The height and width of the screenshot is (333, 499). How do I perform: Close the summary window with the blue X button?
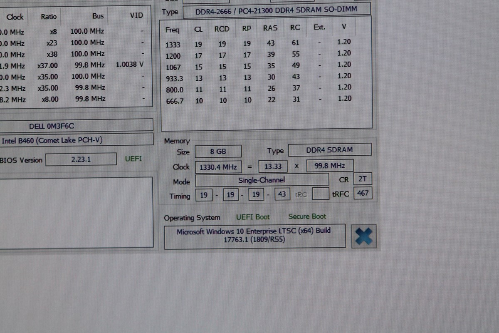364,236
